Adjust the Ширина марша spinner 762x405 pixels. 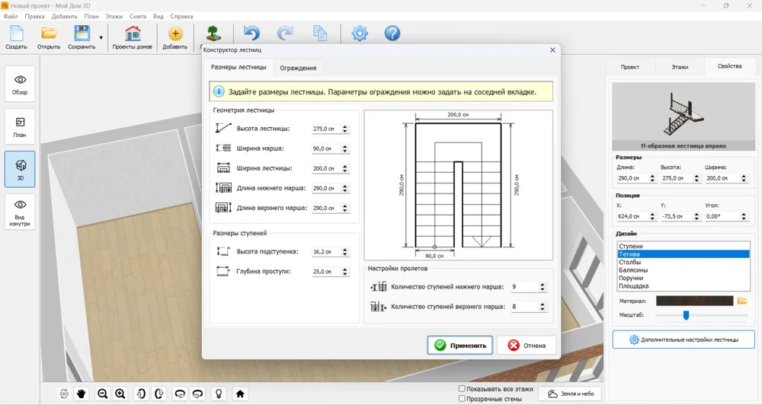(x=345, y=148)
